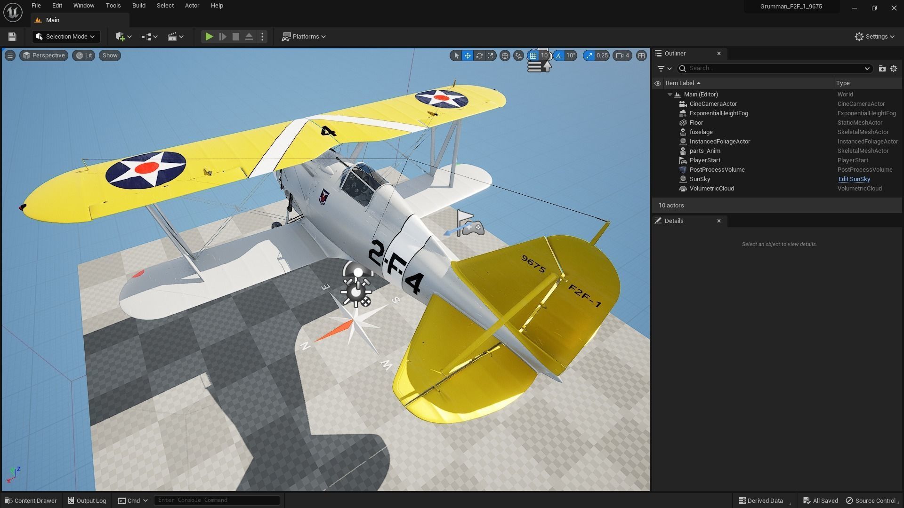The width and height of the screenshot is (904, 508).
Task: Open the Settings dropdown
Action: point(875,37)
